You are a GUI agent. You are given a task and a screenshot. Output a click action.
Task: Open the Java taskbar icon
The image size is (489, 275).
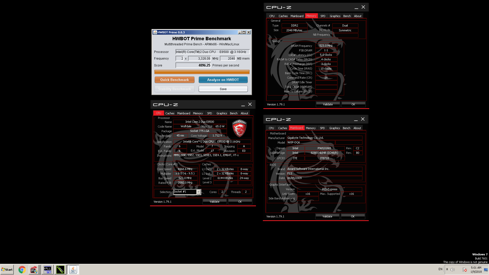pyautogui.click(x=73, y=270)
